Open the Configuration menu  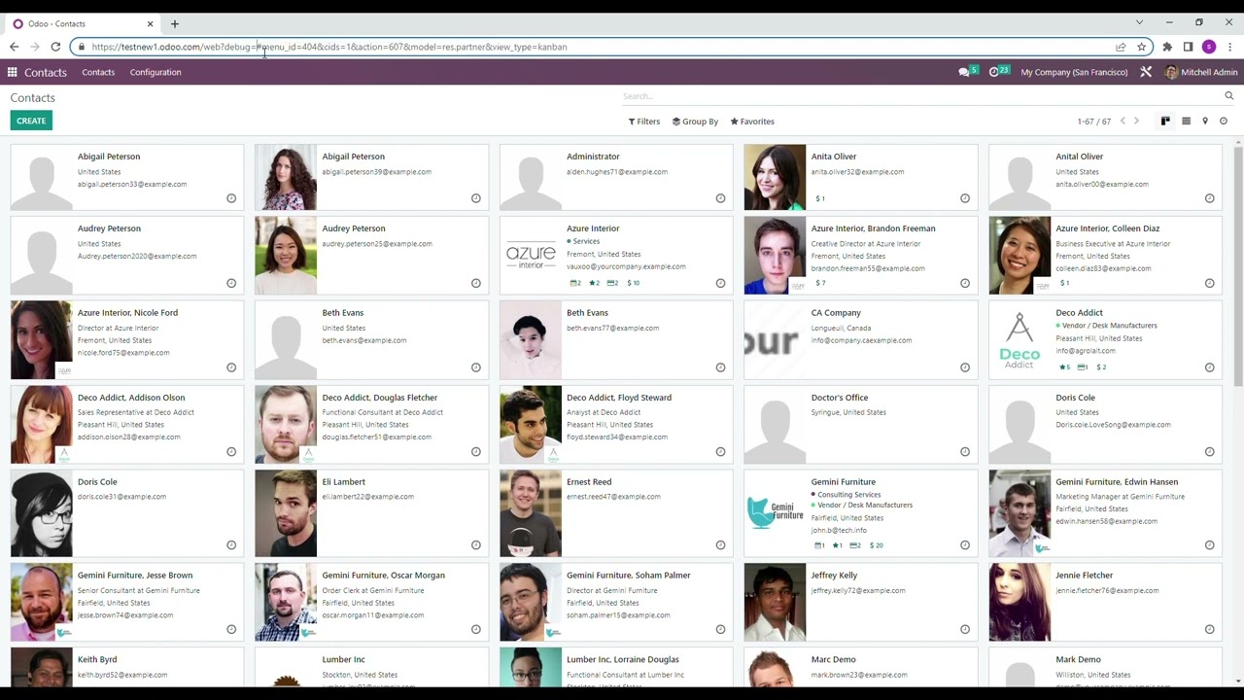pyautogui.click(x=155, y=72)
